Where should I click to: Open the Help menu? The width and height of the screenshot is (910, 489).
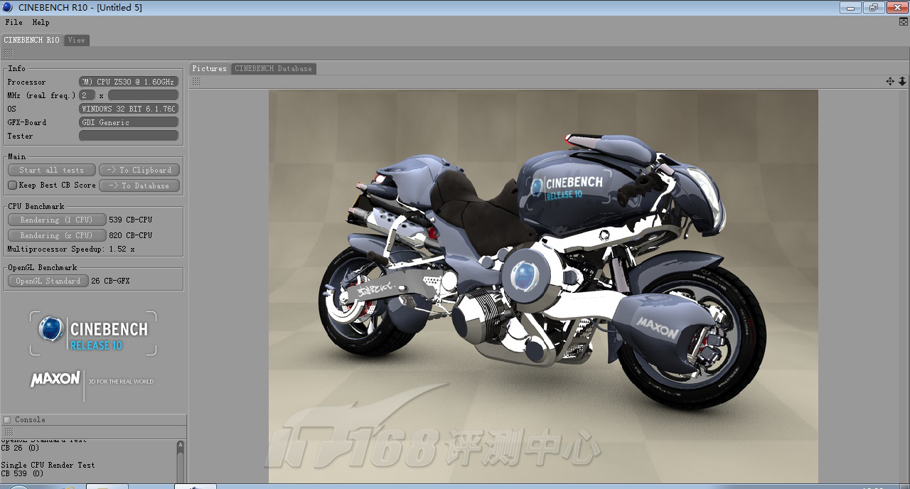click(x=41, y=22)
